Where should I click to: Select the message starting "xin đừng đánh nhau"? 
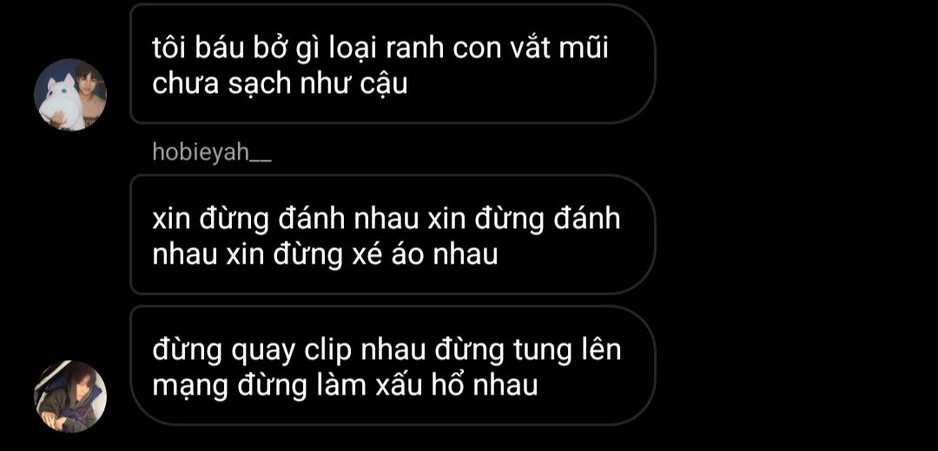point(393,234)
